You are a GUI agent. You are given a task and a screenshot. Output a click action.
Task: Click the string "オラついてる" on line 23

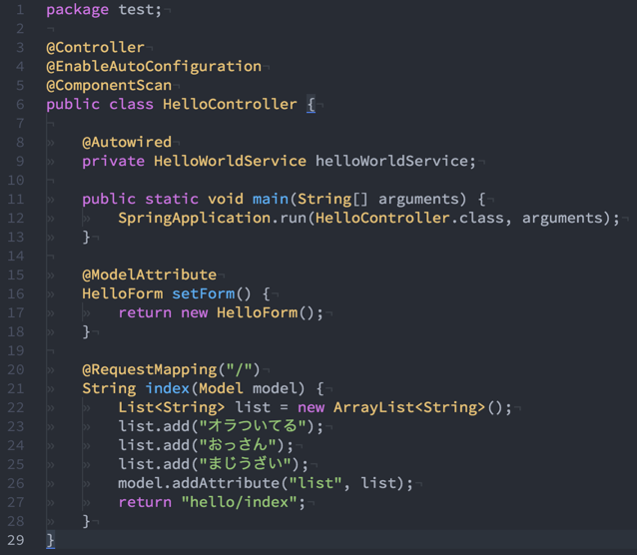click(x=253, y=426)
